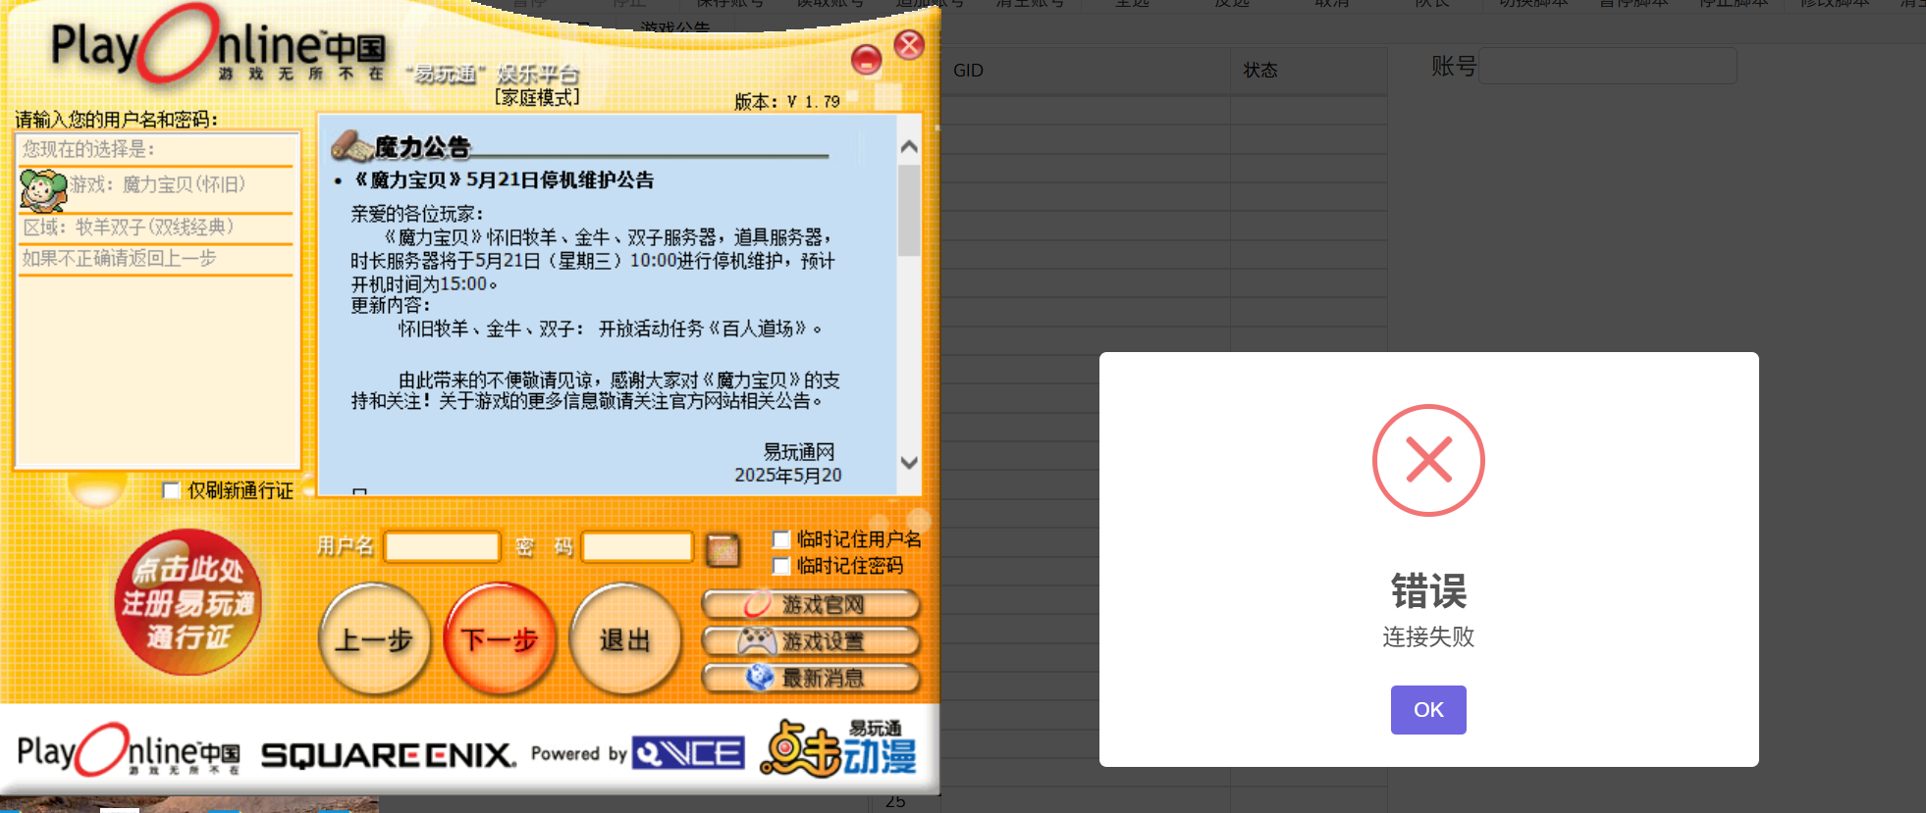
Task: Open 游戏设置 gamepad button
Action: 811,641
